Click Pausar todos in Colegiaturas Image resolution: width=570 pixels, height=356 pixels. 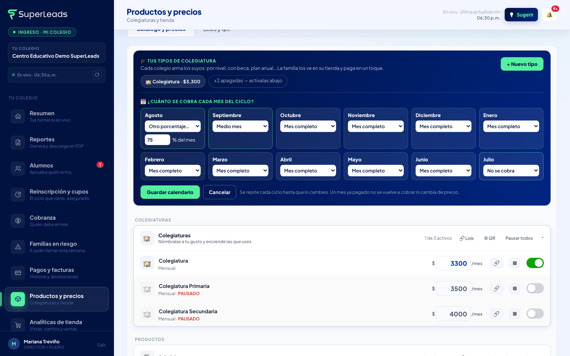click(x=519, y=238)
